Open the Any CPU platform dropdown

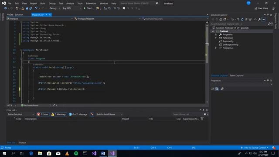pos(71,8)
